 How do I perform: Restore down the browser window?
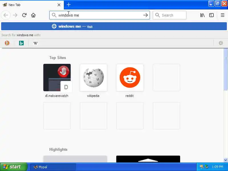click(x=217, y=4)
